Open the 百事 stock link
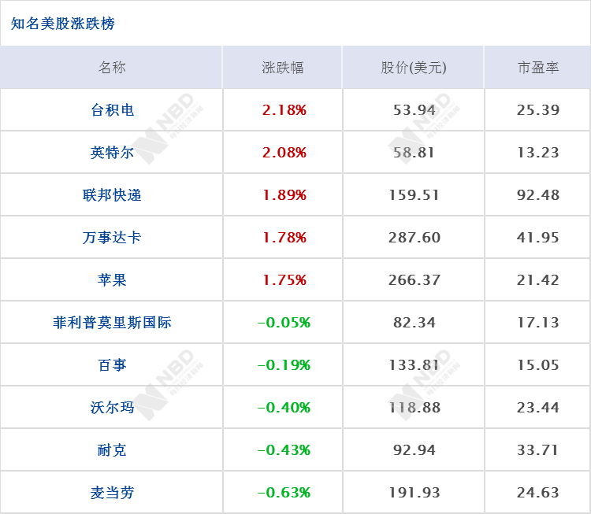 point(112,365)
